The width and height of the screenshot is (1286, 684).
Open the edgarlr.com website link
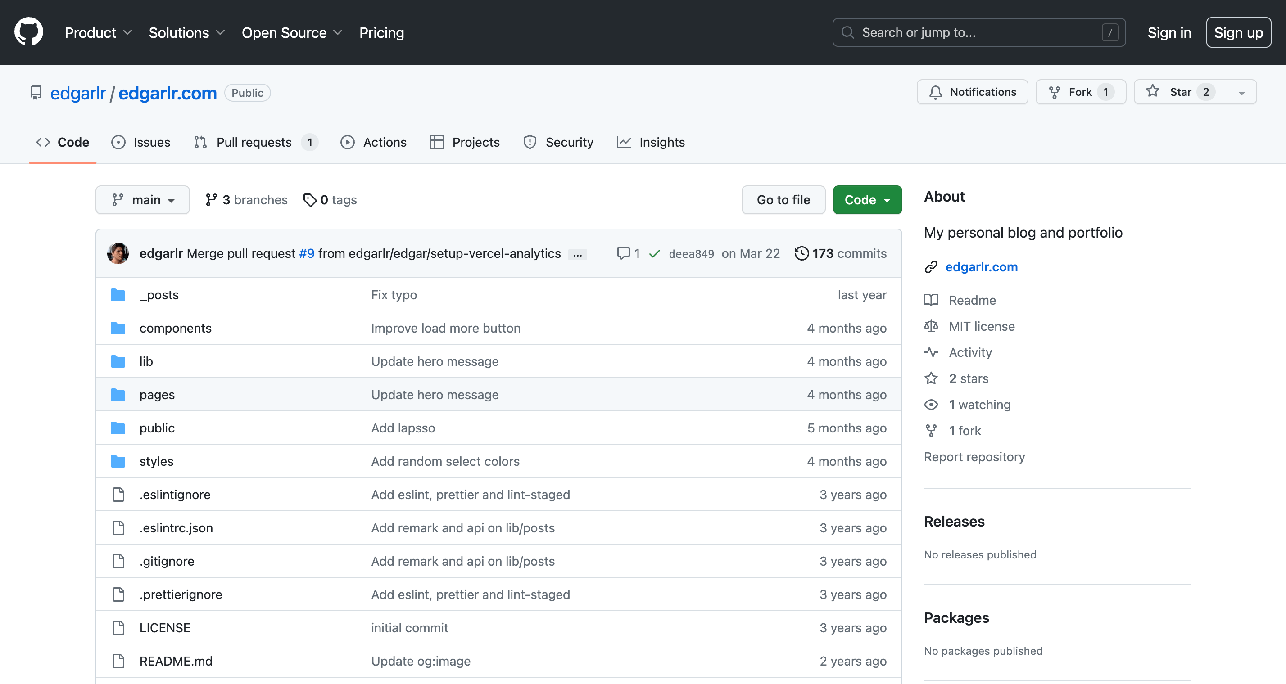point(981,266)
